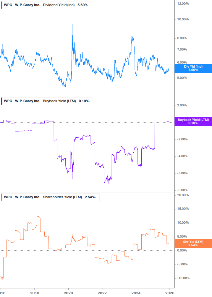Image resolution: width=212 pixels, height=297 pixels.
Task: Click the 2018 label on the time axis
Action: pos(35,293)
